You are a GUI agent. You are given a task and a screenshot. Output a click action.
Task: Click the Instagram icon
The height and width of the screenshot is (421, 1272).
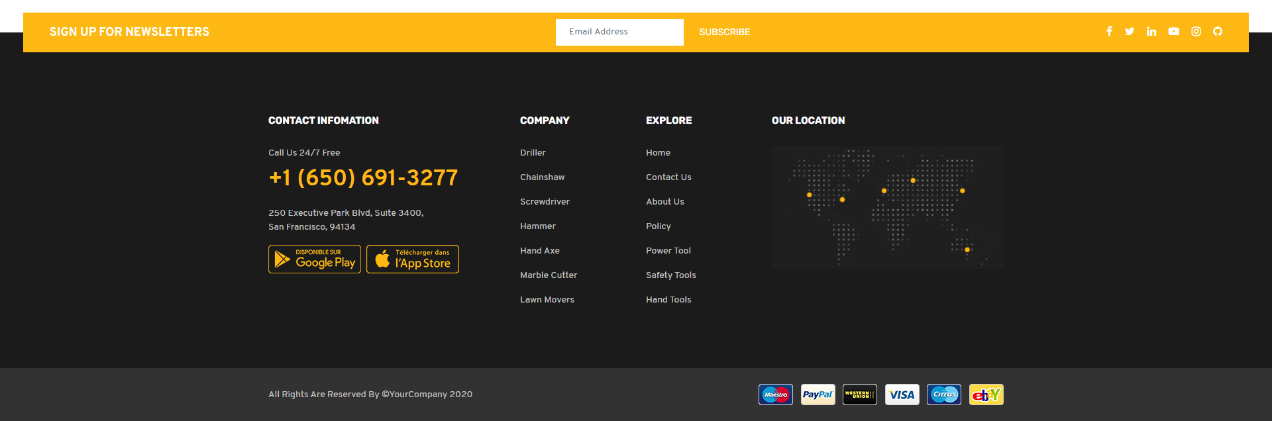[x=1196, y=31]
